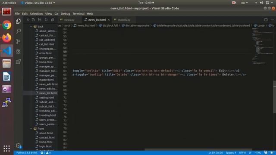Screen dimensions: 276x155
Task: Switch to the models.py tab
Action: (124, 20)
